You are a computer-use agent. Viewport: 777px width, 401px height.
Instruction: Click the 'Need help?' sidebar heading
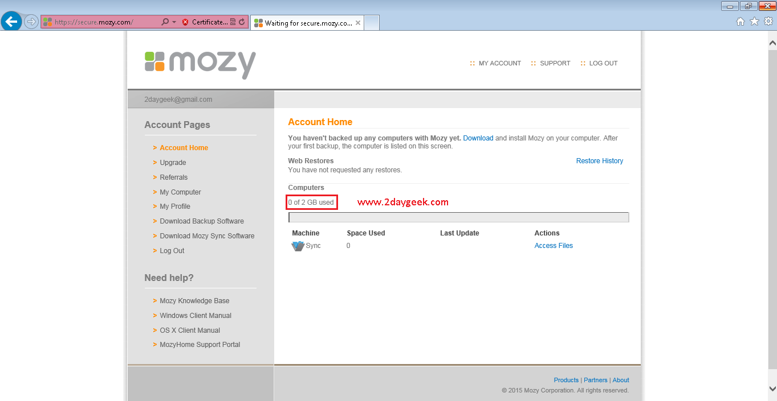[x=169, y=278]
